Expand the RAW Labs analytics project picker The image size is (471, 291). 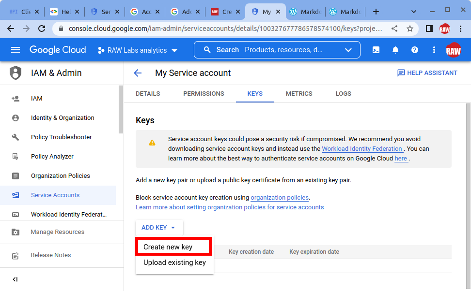click(138, 50)
